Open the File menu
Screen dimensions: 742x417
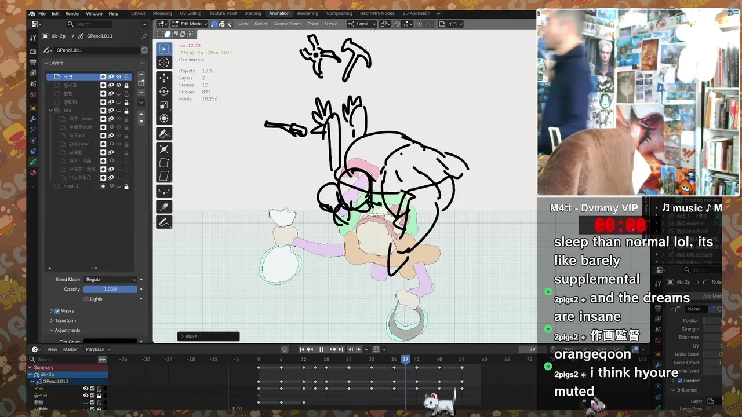point(42,13)
